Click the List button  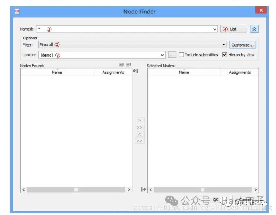(234, 29)
